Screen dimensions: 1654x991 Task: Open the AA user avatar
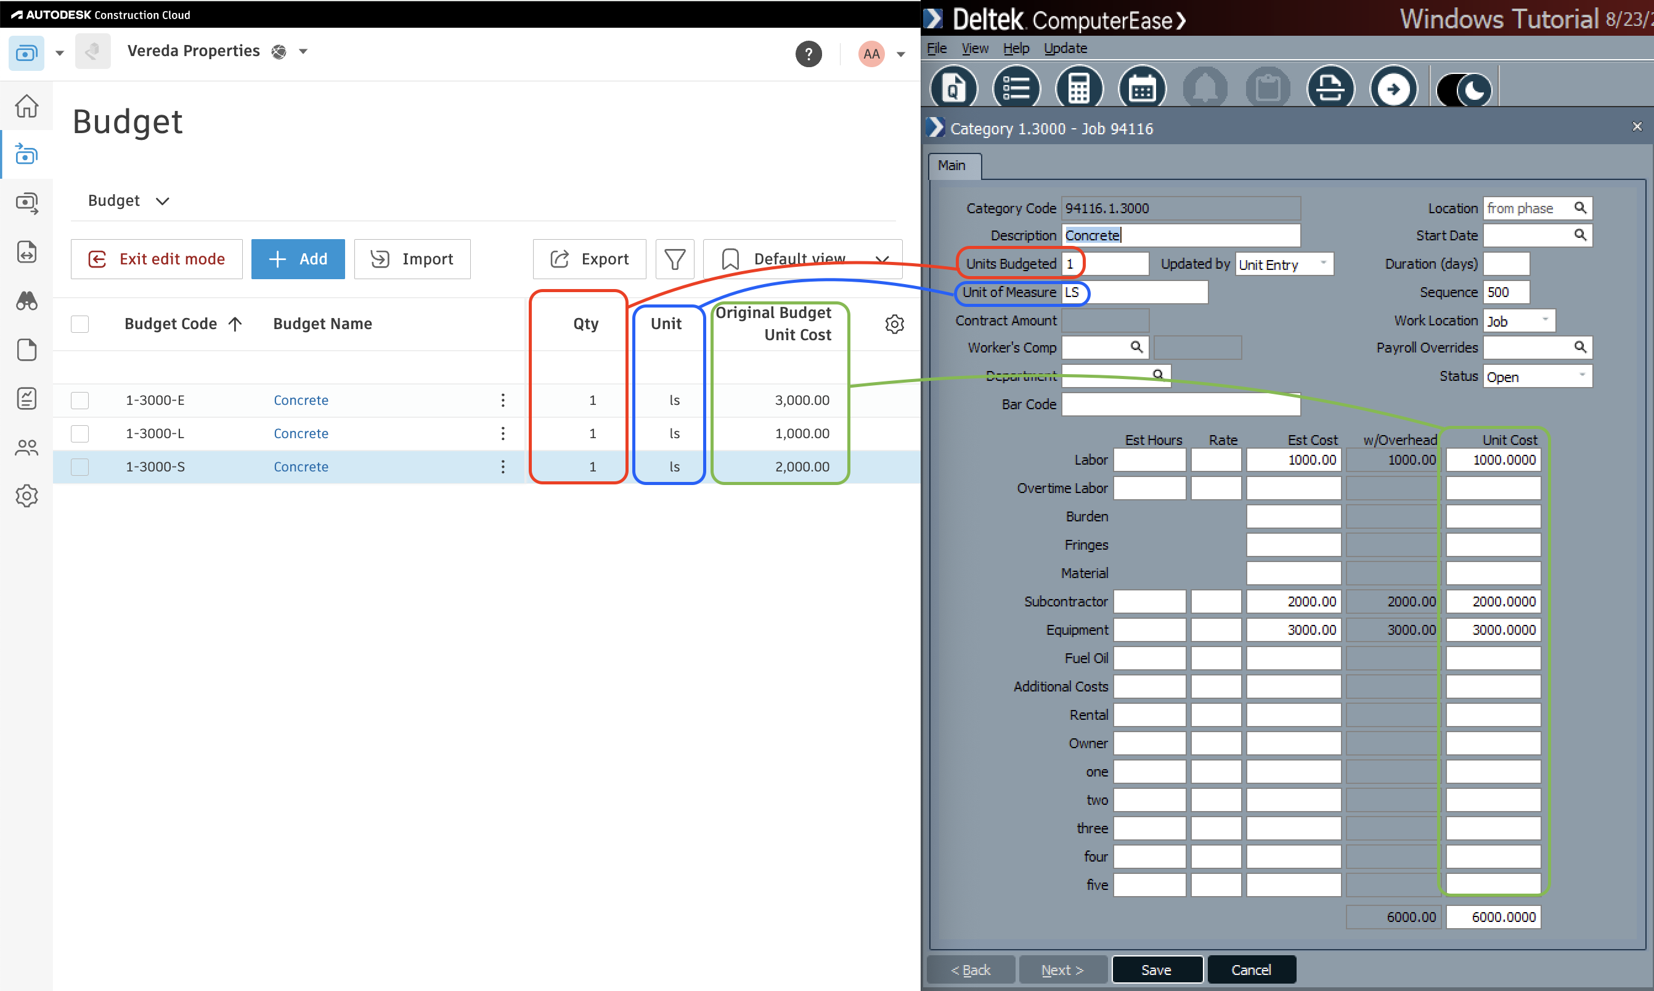pyautogui.click(x=871, y=54)
